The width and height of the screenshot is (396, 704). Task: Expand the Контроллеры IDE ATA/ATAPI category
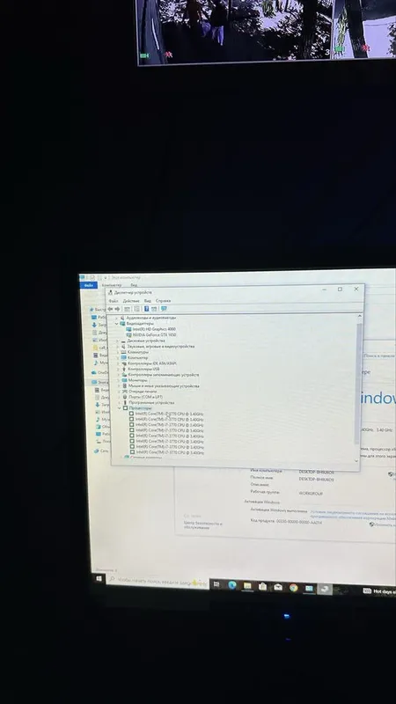click(119, 363)
